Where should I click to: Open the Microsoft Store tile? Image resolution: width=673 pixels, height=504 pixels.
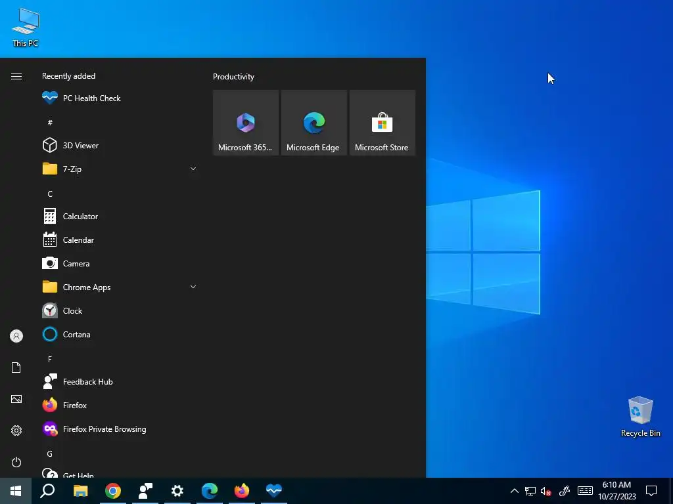(x=382, y=123)
